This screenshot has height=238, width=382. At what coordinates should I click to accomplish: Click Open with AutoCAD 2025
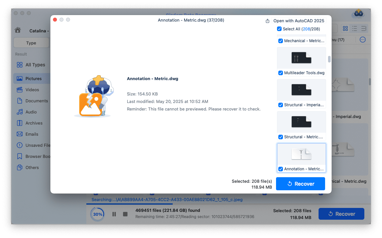[299, 21]
